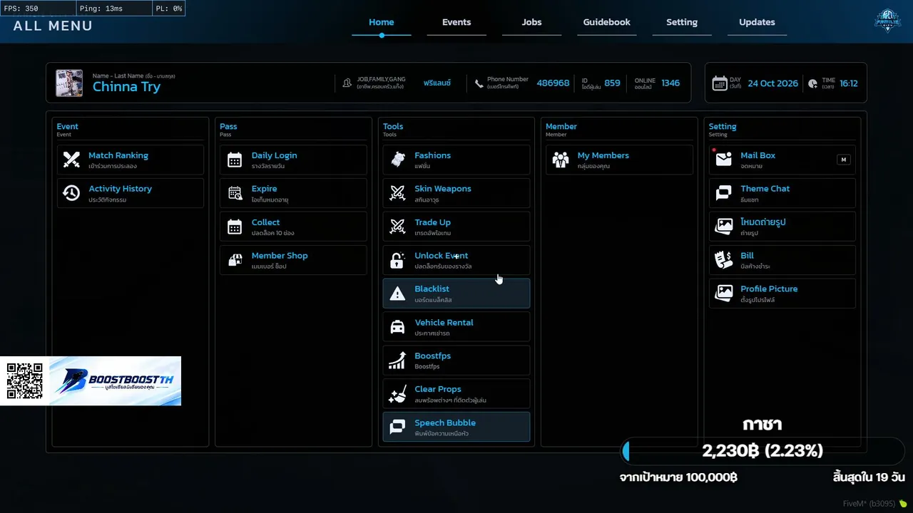Screen dimensions: 913x513
Task: Select the phone number 486968
Action: click(x=553, y=83)
